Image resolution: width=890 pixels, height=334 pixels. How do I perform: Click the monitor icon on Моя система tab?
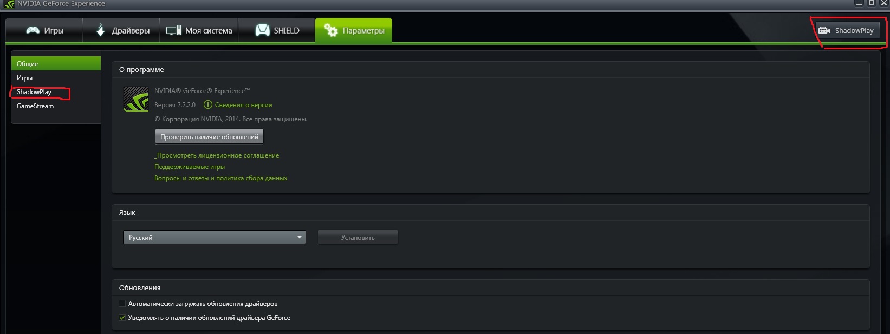click(x=173, y=30)
